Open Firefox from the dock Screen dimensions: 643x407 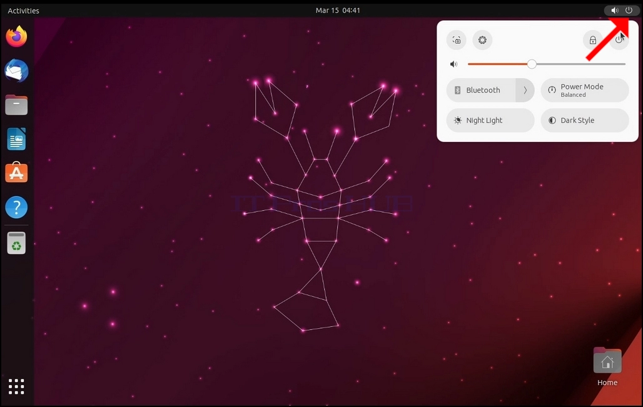16,37
